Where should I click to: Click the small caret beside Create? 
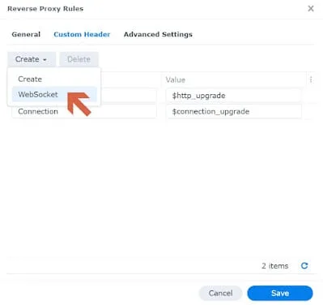(x=45, y=60)
